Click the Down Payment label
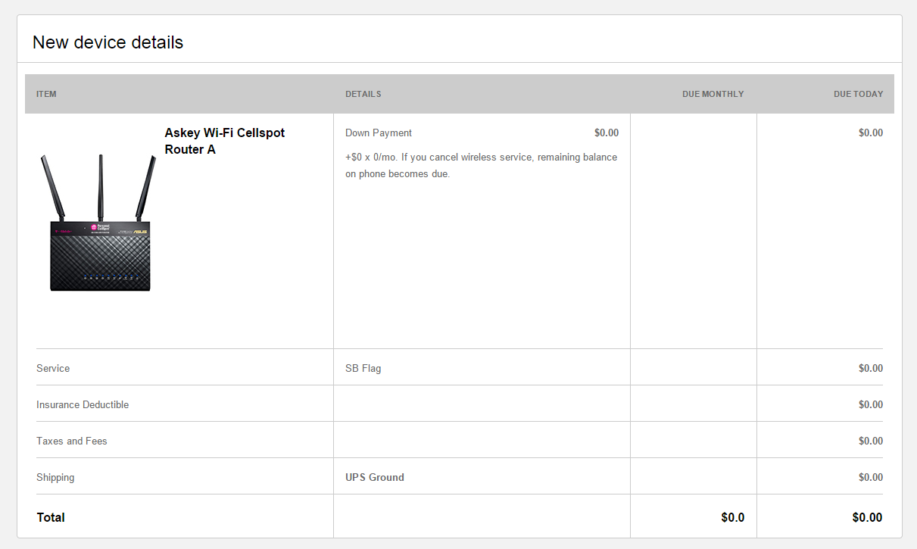The height and width of the screenshot is (549, 917). click(x=379, y=133)
